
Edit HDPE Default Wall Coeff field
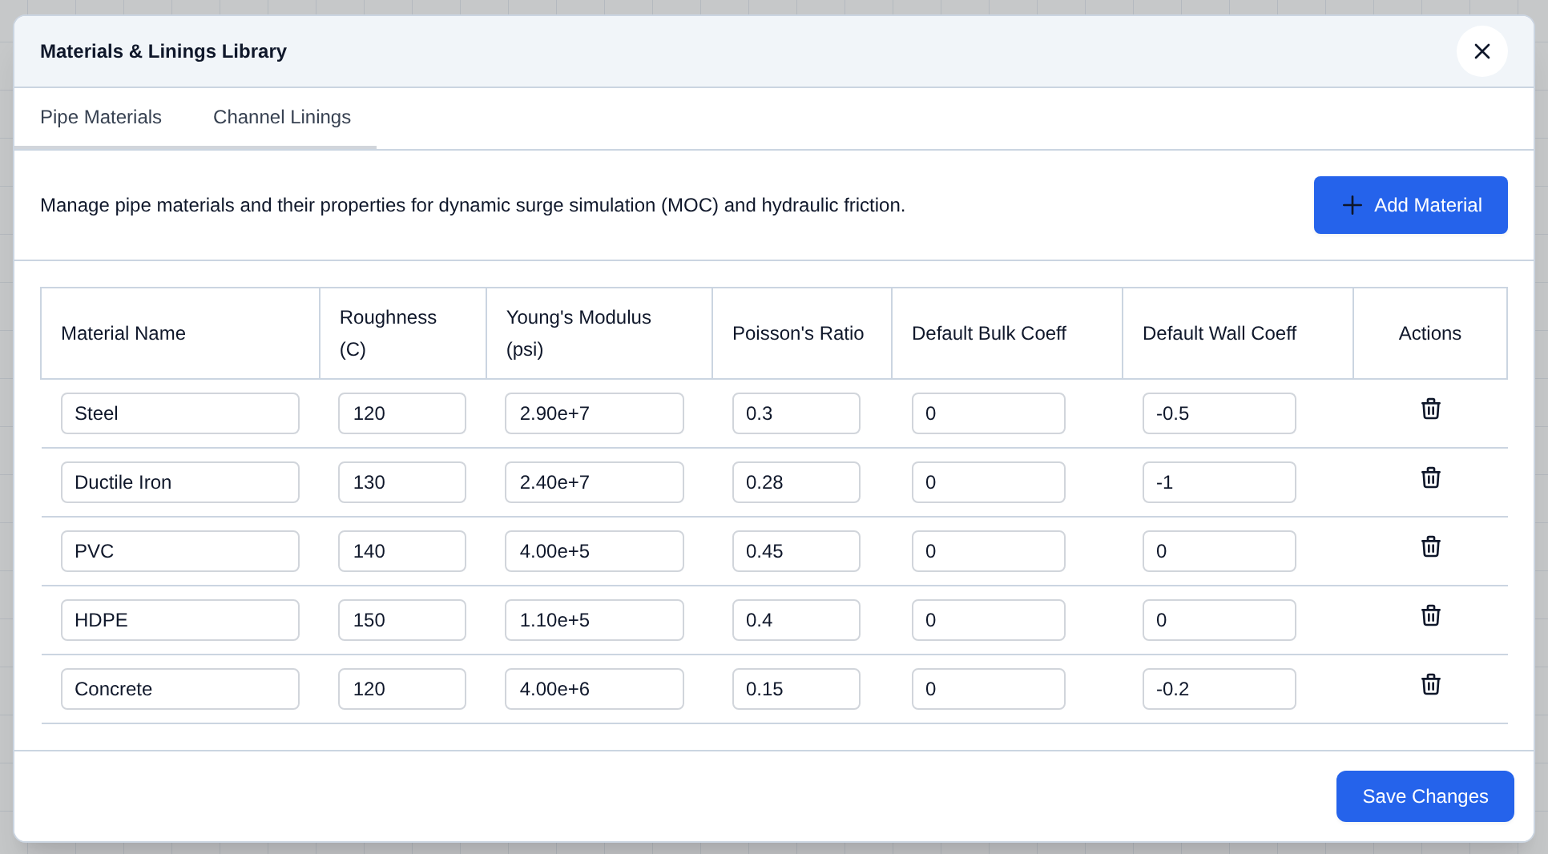click(1219, 620)
